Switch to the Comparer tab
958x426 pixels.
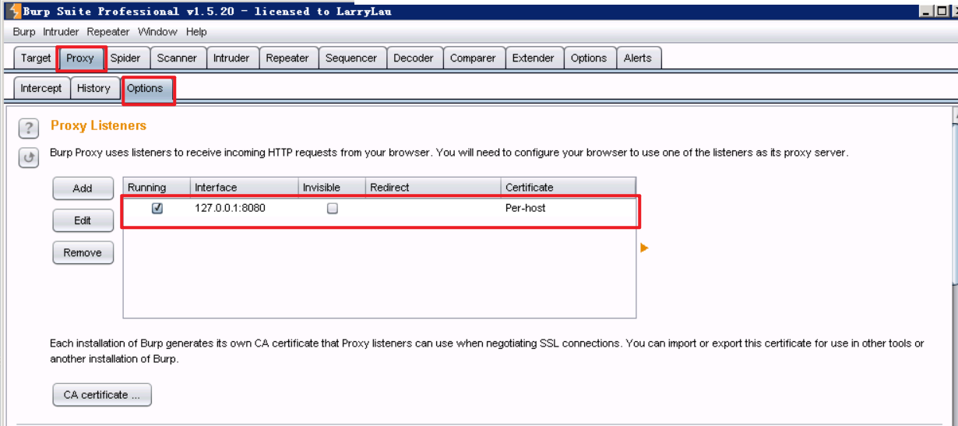[x=473, y=58]
